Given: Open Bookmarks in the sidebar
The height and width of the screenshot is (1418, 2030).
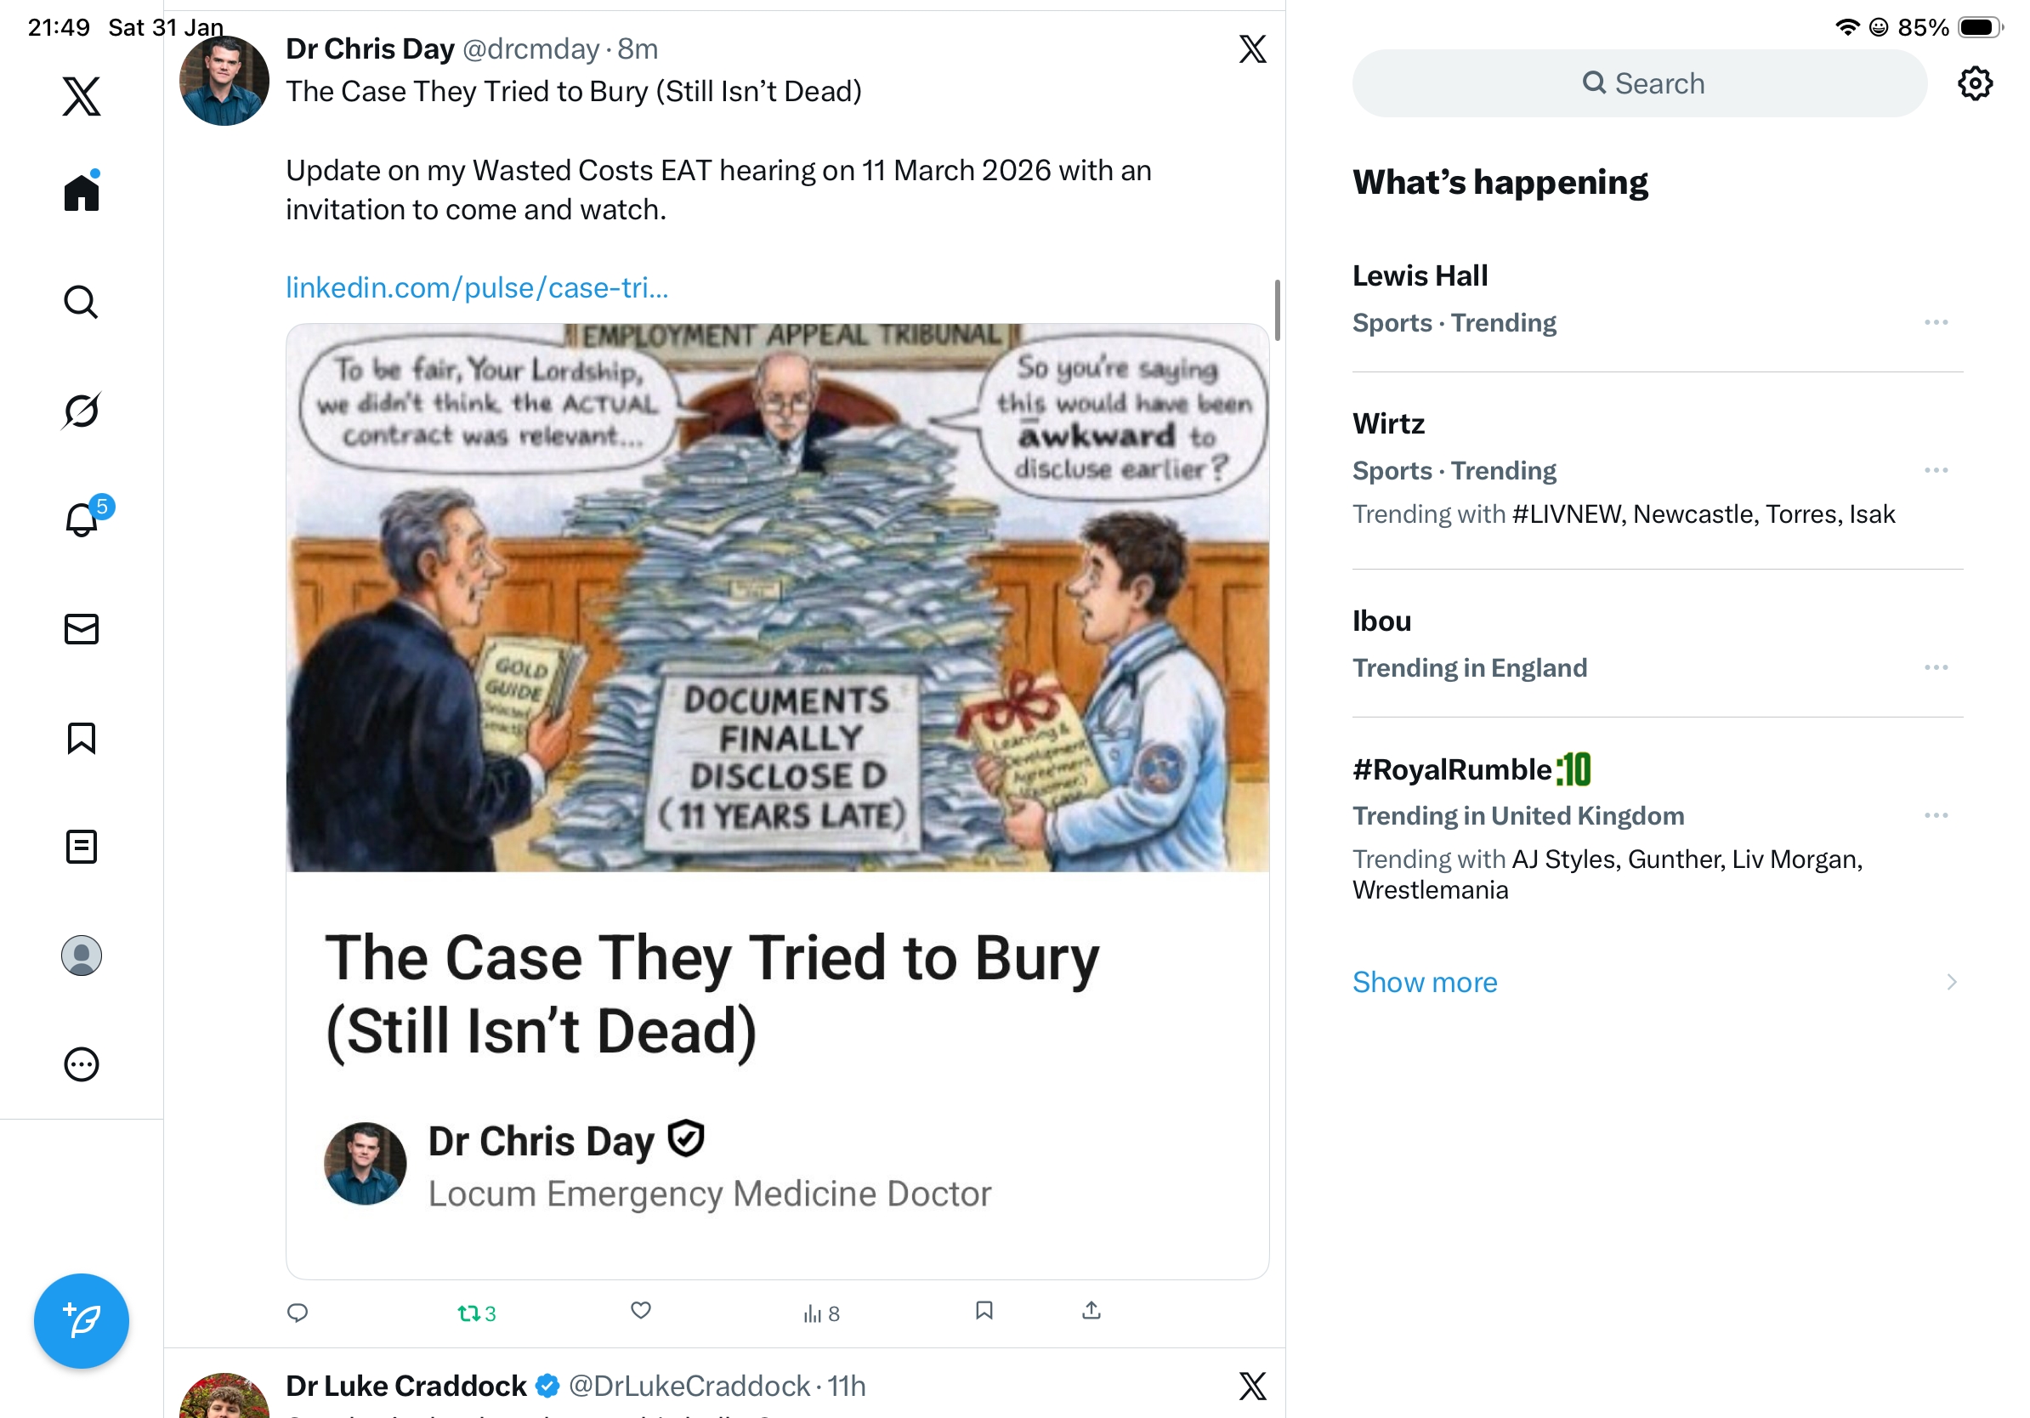Looking at the screenshot, I should (82, 738).
